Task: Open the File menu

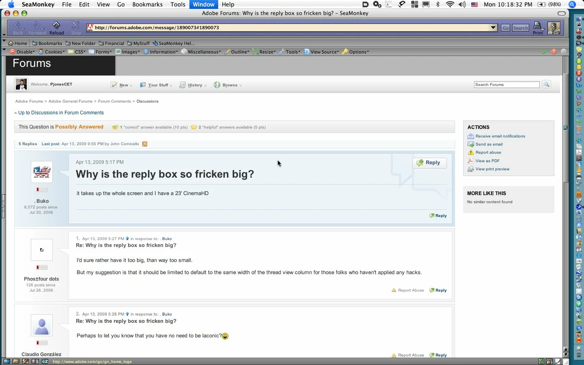Action: tap(67, 4)
